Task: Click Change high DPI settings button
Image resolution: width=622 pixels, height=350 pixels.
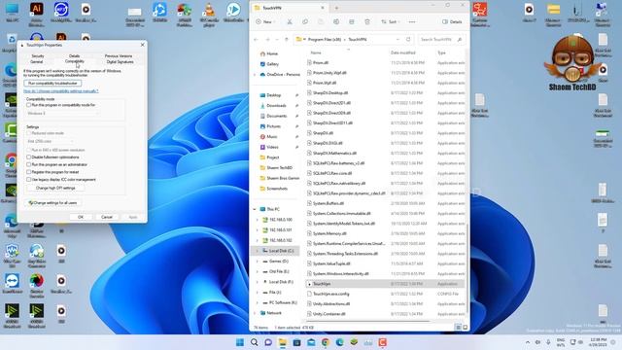Action: point(55,188)
